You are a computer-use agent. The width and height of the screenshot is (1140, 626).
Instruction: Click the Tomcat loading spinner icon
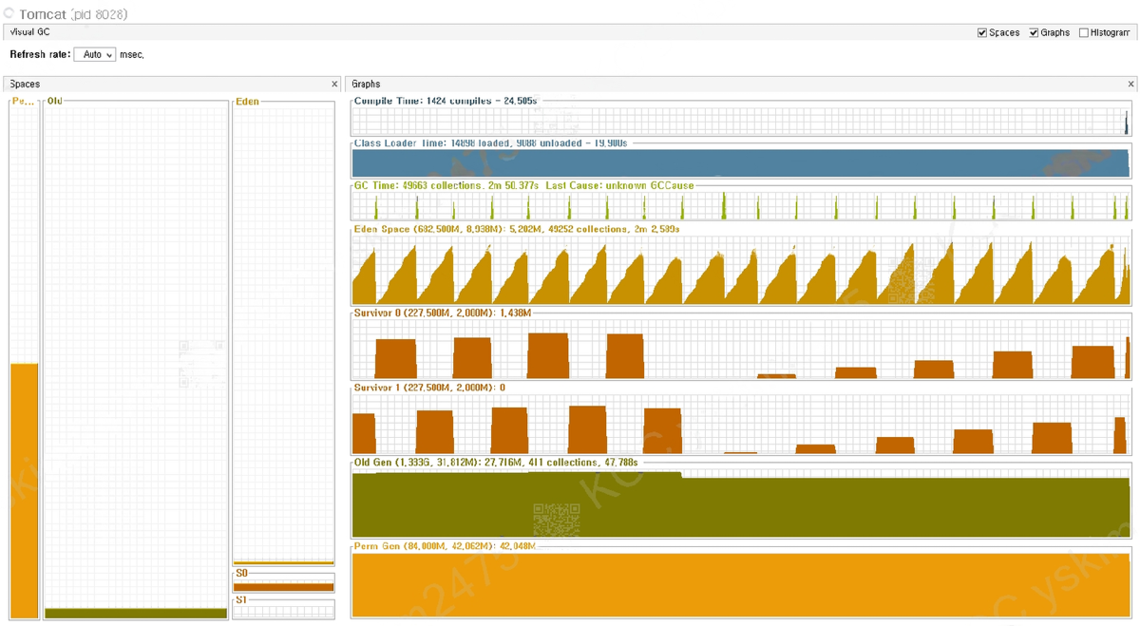9,14
